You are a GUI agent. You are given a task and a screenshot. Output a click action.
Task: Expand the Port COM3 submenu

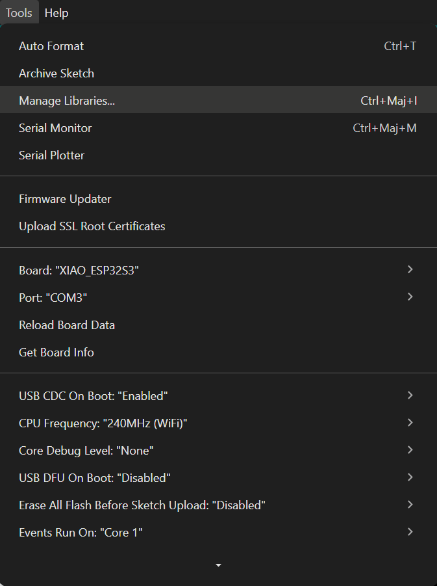(53, 297)
